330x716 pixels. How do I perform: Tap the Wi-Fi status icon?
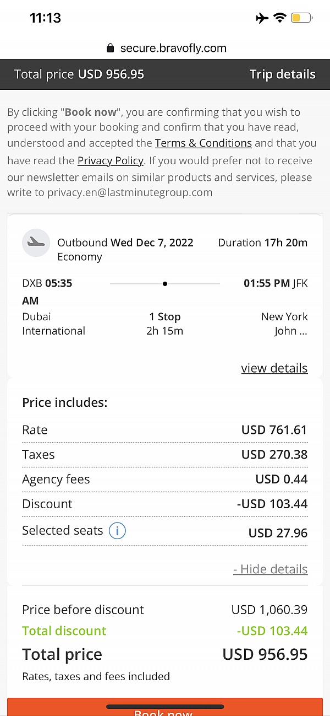point(280,18)
